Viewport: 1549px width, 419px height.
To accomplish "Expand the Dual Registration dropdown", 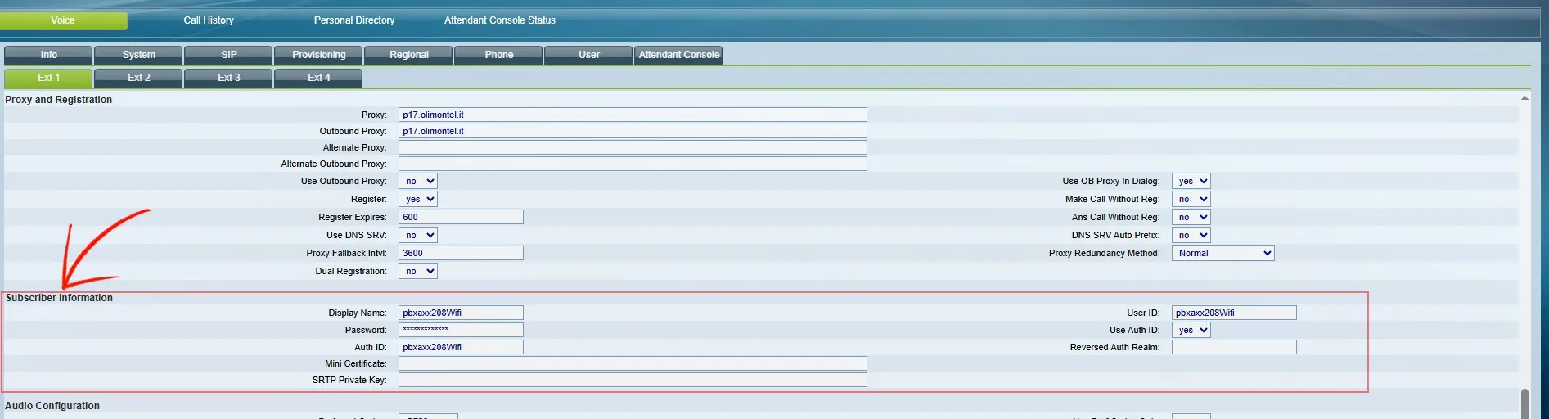I will (x=417, y=271).
